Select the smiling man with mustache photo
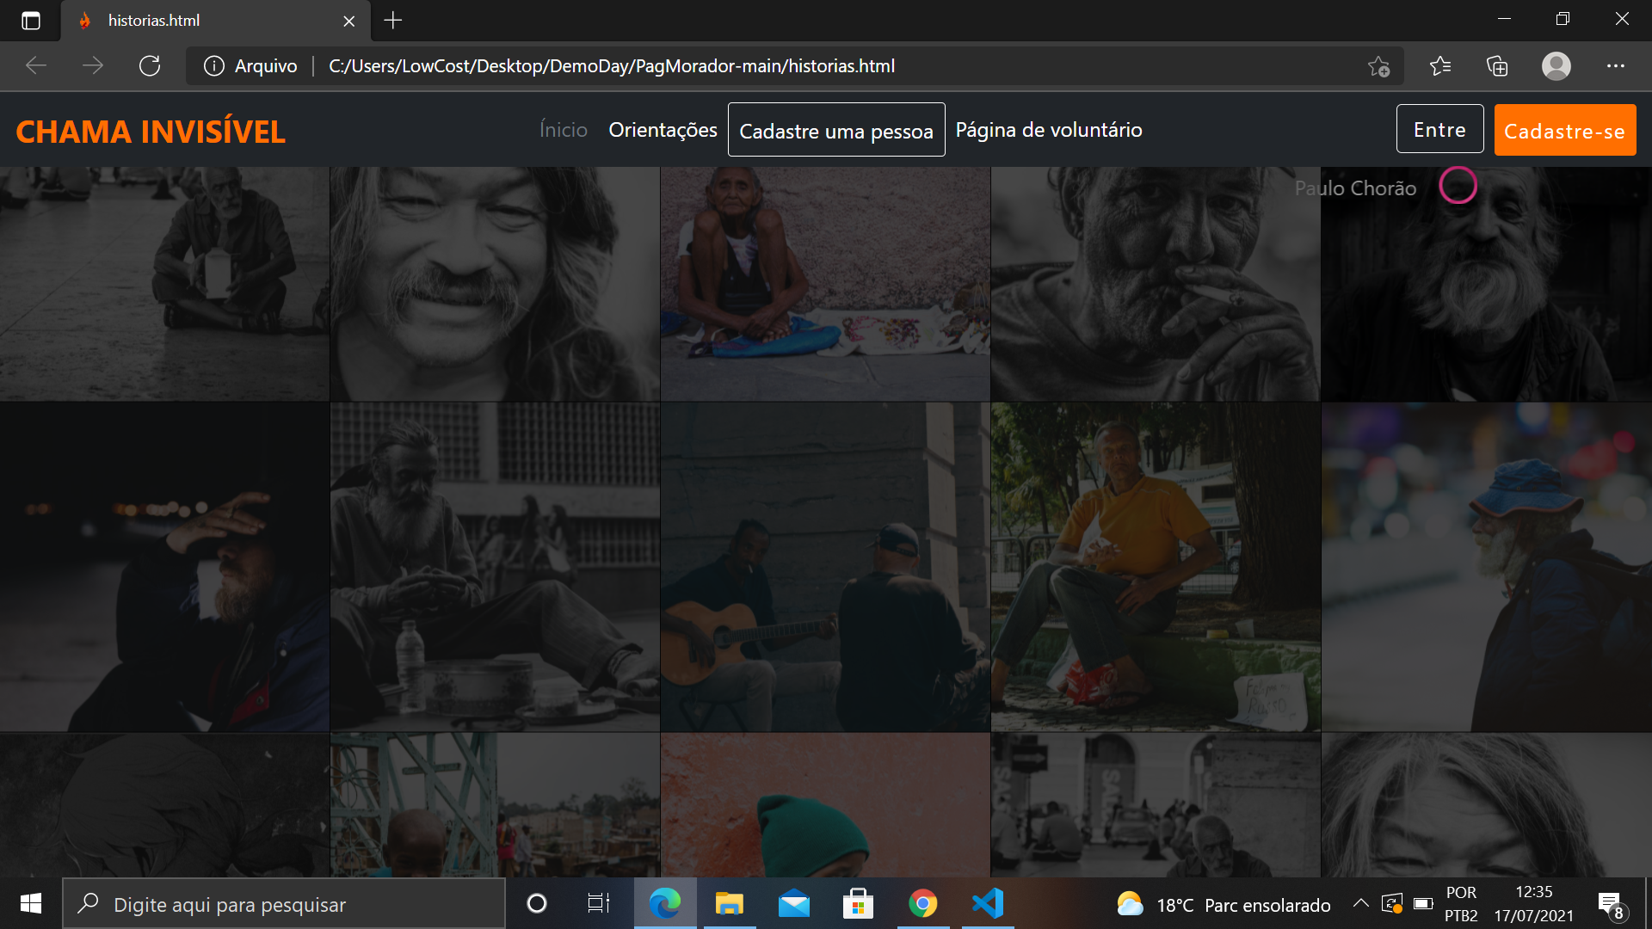1652x929 pixels. 494,284
